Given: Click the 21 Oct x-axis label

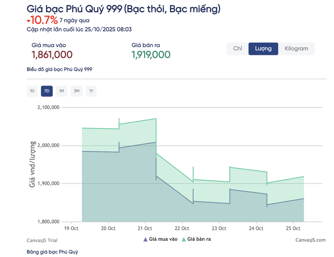Looking at the screenshot, I should [145, 229].
